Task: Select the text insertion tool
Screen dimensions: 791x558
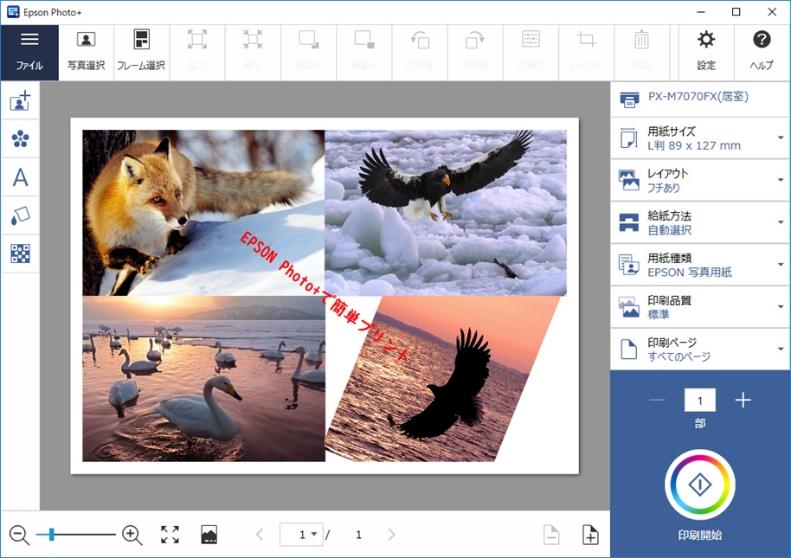Action: coord(19,177)
